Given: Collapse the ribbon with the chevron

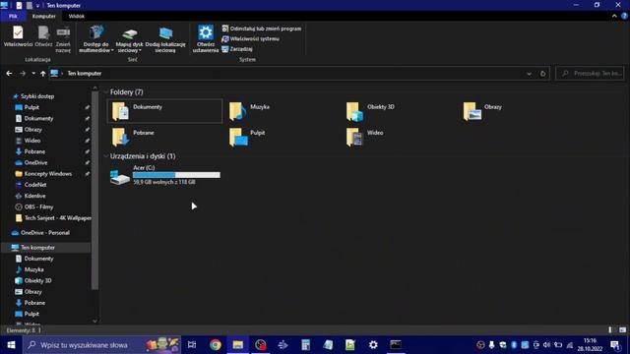Looking at the screenshot, I should point(614,16).
